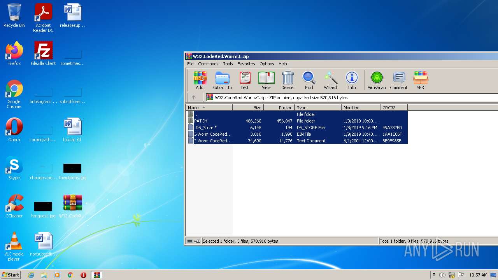Viewport: 498px width, 280px height.
Task: Click the Find magnifier icon
Action: 309,80
